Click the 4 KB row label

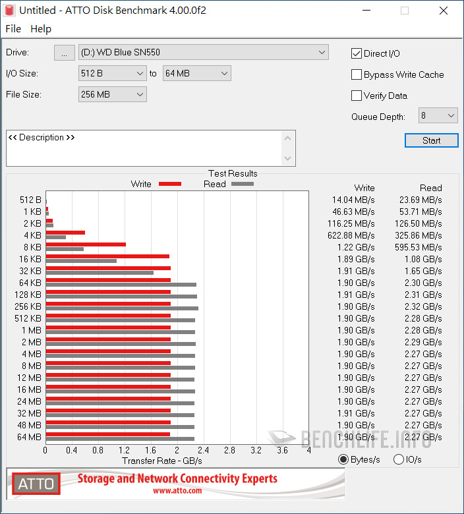tap(32, 235)
